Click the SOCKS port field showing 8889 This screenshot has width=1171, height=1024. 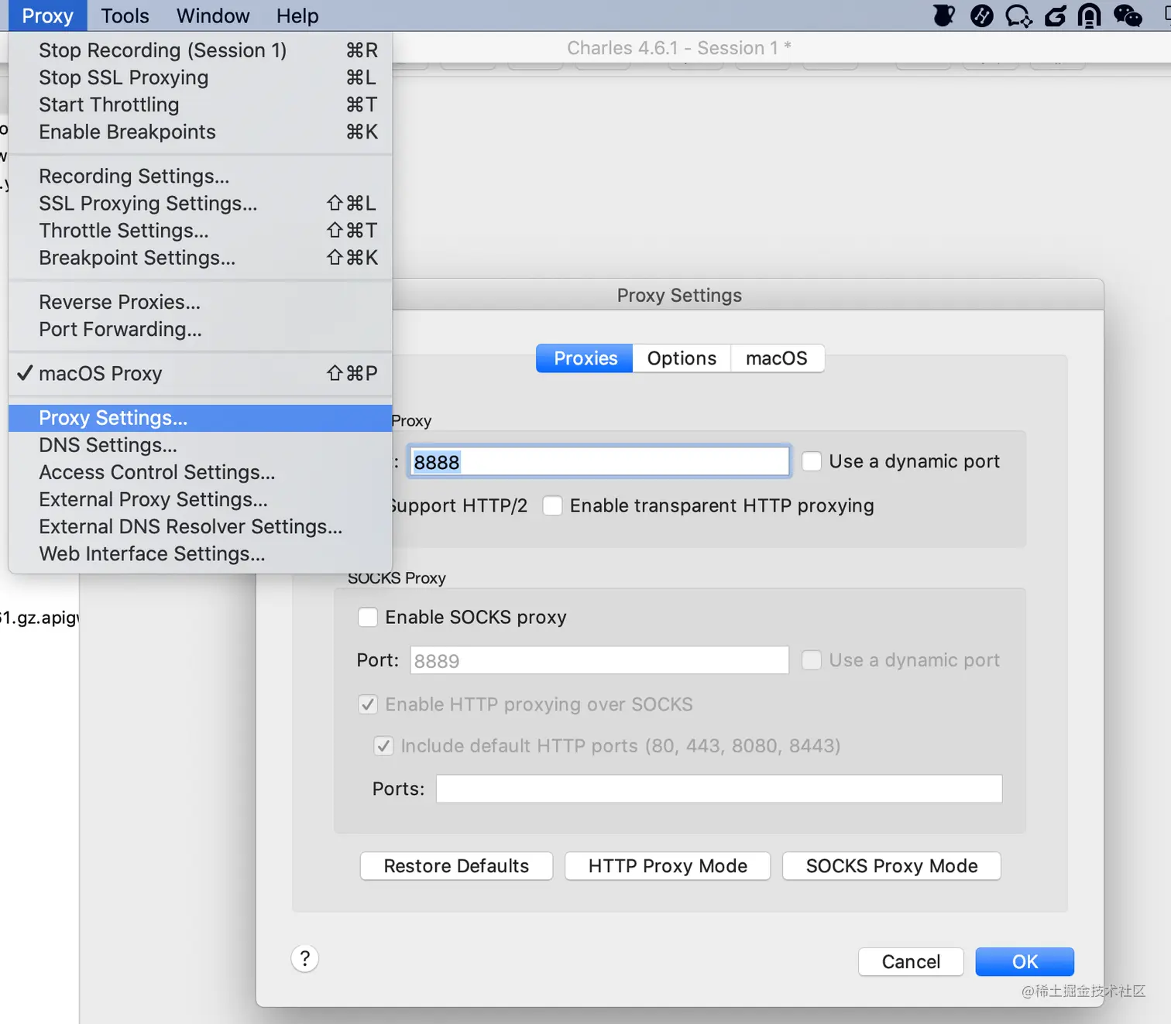[x=599, y=660]
